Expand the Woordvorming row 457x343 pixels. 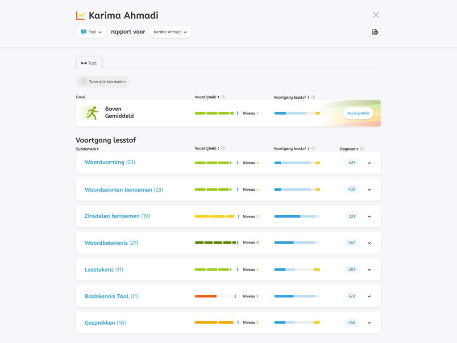369,163
